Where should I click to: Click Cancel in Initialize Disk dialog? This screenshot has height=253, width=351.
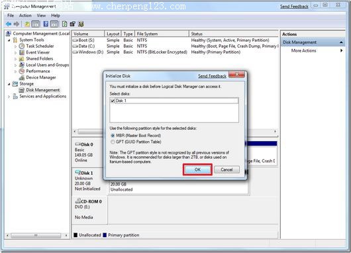click(x=226, y=170)
